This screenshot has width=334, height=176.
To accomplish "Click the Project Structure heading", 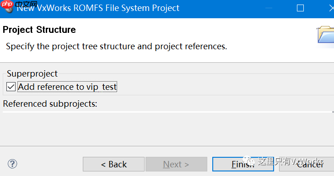I will (39, 30).
